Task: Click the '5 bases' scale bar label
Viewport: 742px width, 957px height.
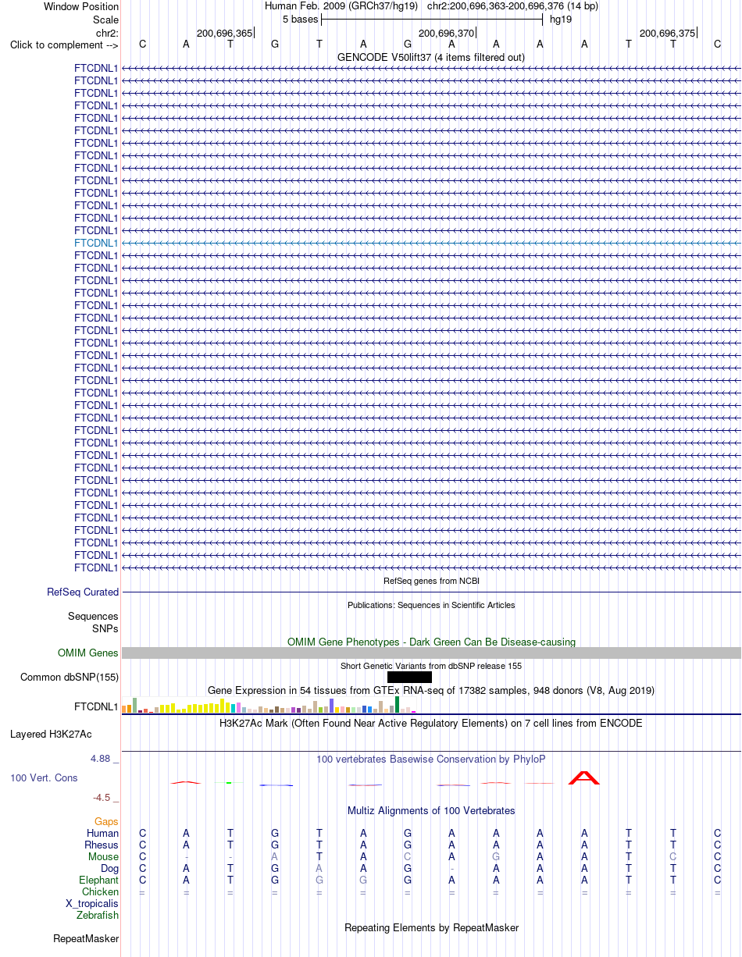Action: (301, 20)
